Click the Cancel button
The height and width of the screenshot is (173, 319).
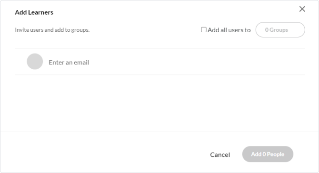[220, 155]
